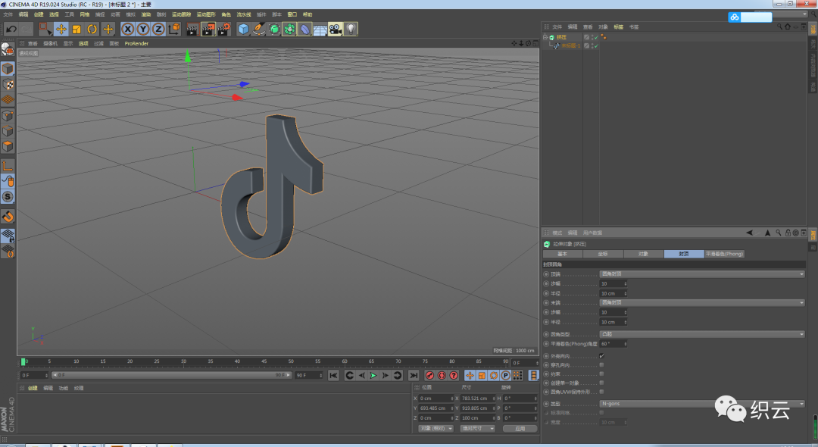This screenshot has height=447, width=818.
Task: Click the 模式 attribute manager menu
Action: [557, 233]
